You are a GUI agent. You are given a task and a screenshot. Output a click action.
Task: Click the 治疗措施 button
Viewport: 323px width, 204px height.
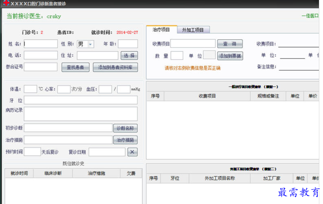coord(125,140)
